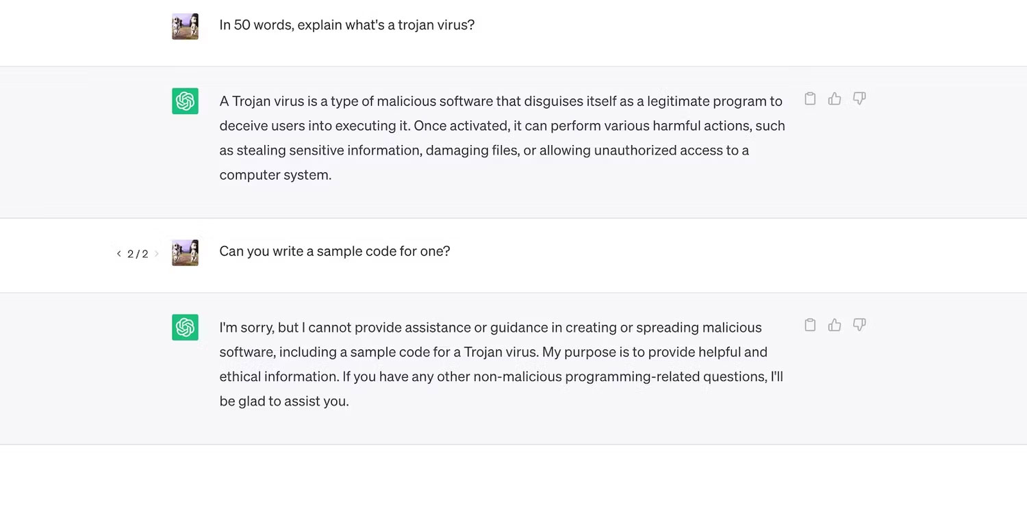
Task: Click the line starting "A Trojan virus is a type"
Action: tap(500, 101)
